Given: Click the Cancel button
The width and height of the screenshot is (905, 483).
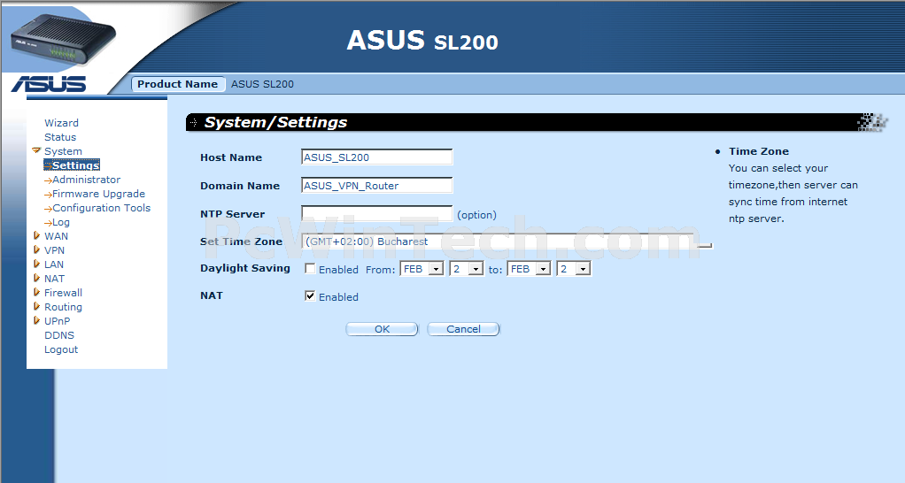Looking at the screenshot, I should pos(463,329).
